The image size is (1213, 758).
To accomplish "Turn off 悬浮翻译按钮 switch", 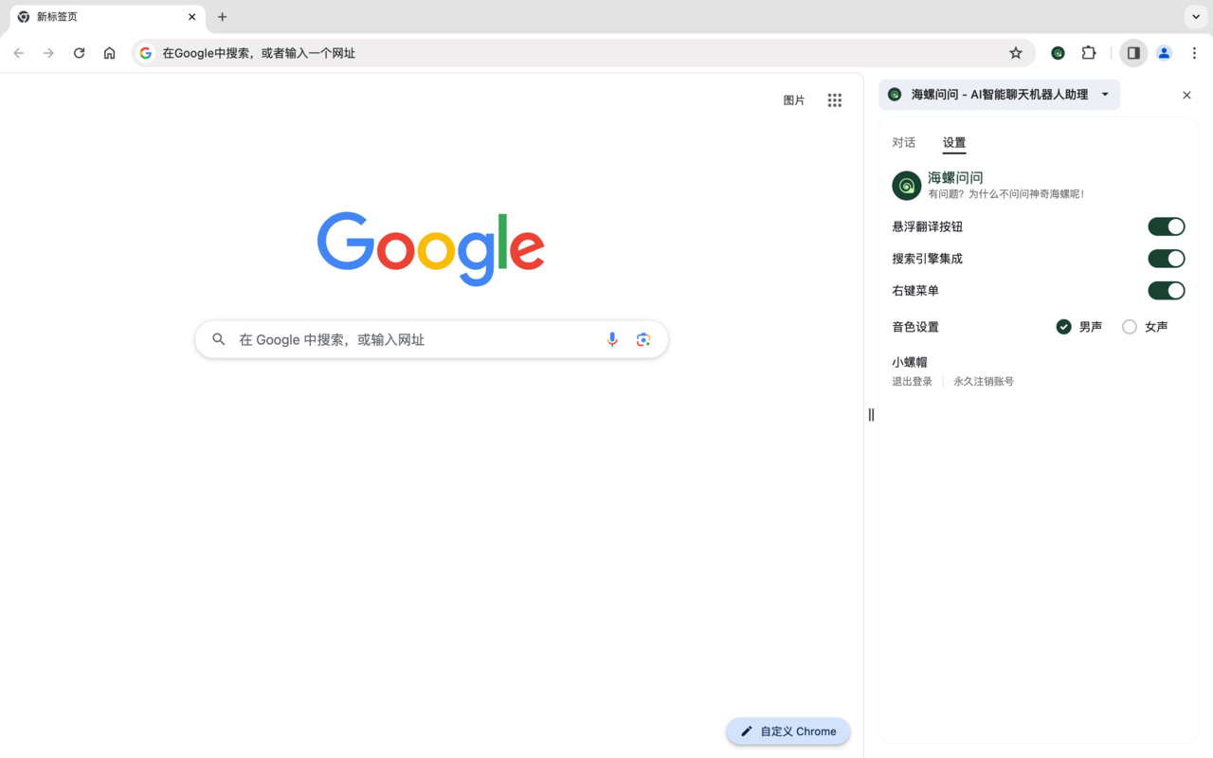I will [x=1167, y=226].
